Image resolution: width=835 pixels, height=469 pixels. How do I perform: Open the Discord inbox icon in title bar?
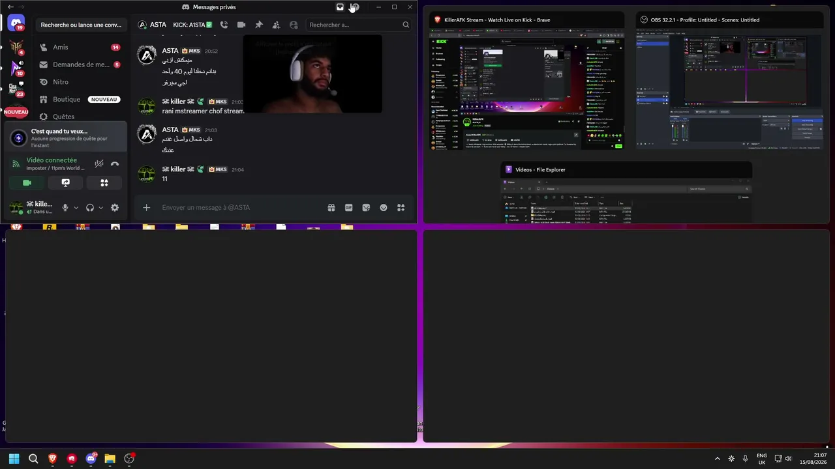tap(340, 7)
